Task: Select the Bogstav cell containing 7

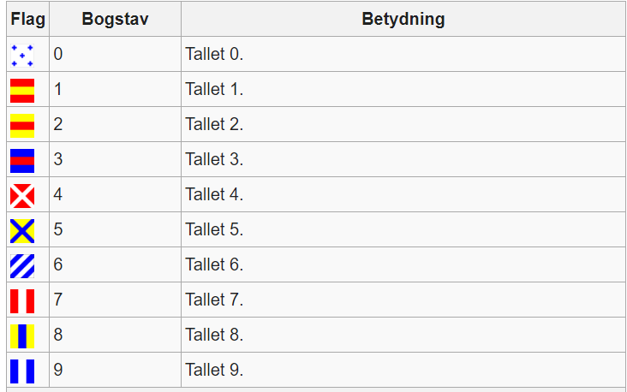Action: [115, 300]
